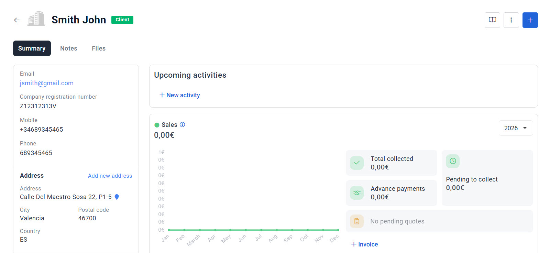Click the plus Invoice link
550x253 pixels.
coord(365,244)
